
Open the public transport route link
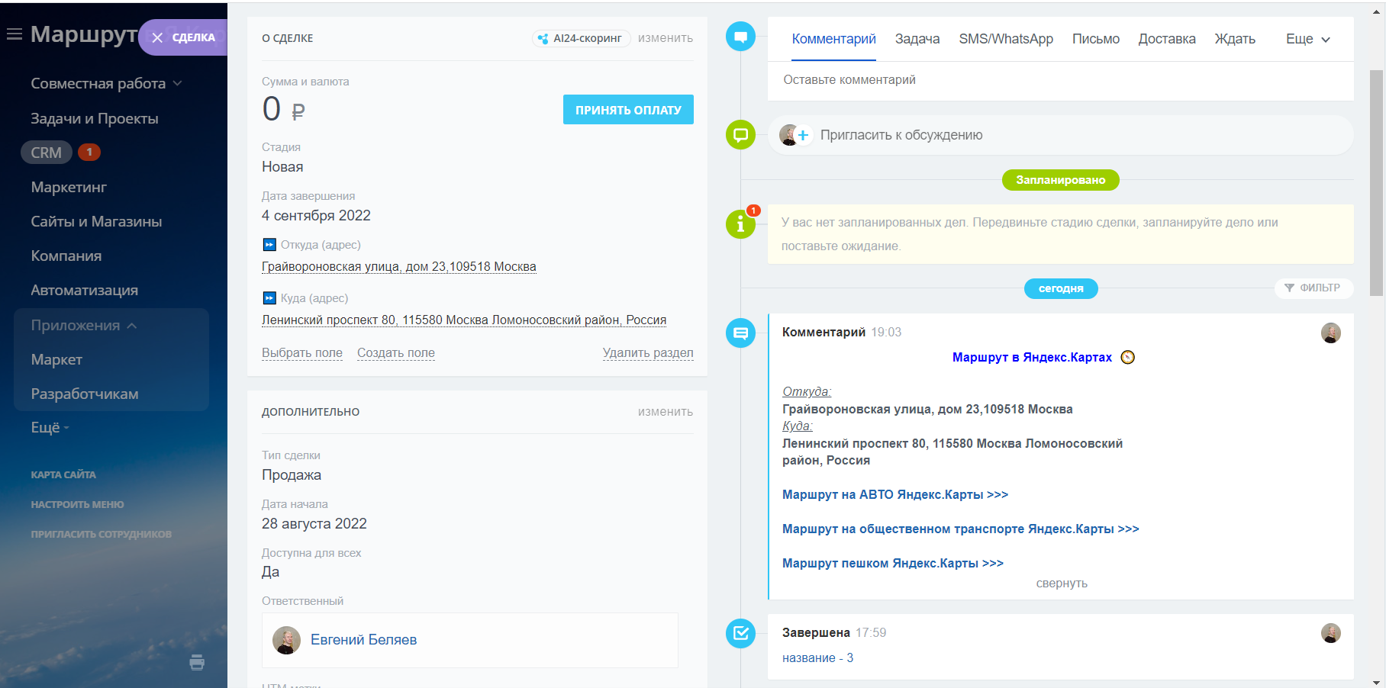pos(961,529)
